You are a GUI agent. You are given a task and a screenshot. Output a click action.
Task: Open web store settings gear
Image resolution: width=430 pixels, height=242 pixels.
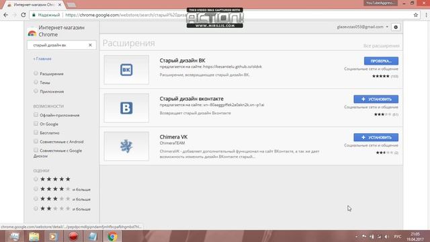(396, 27)
